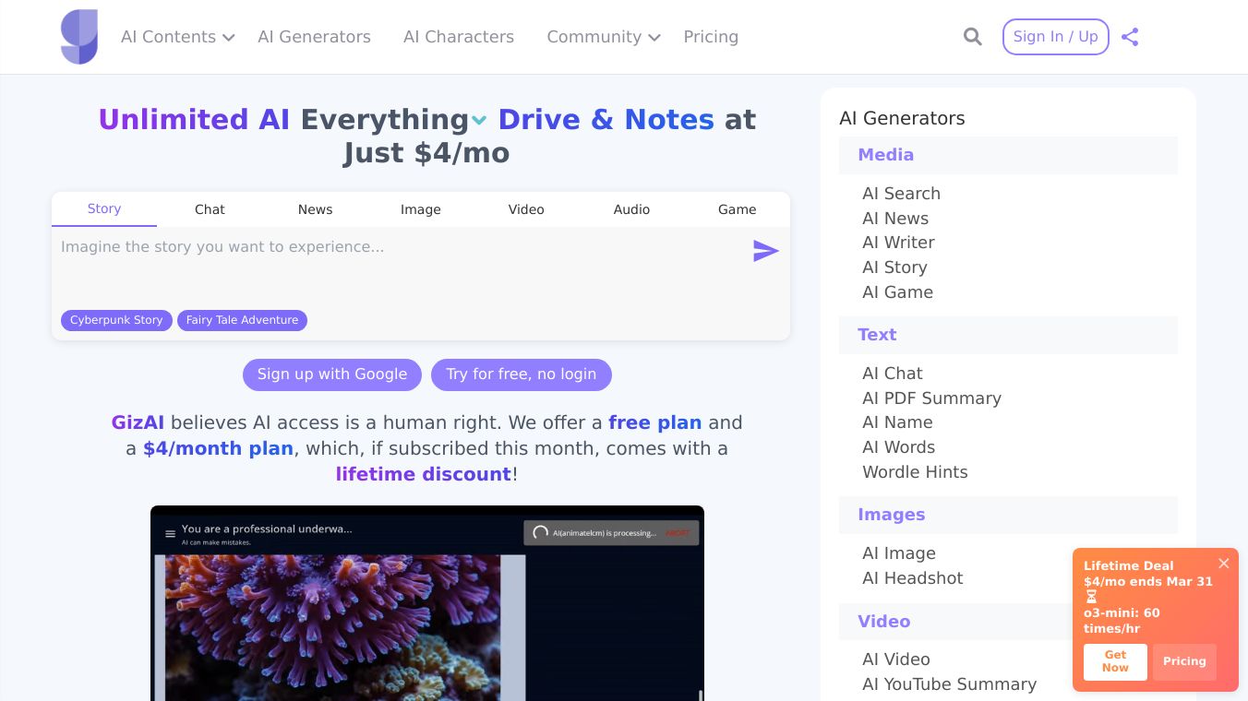Follow the GizAI link in the description
The width and height of the screenshot is (1248, 701).
138,422
